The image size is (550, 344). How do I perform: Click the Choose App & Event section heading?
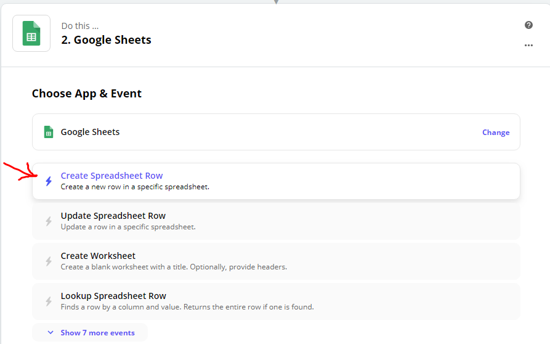(x=87, y=94)
